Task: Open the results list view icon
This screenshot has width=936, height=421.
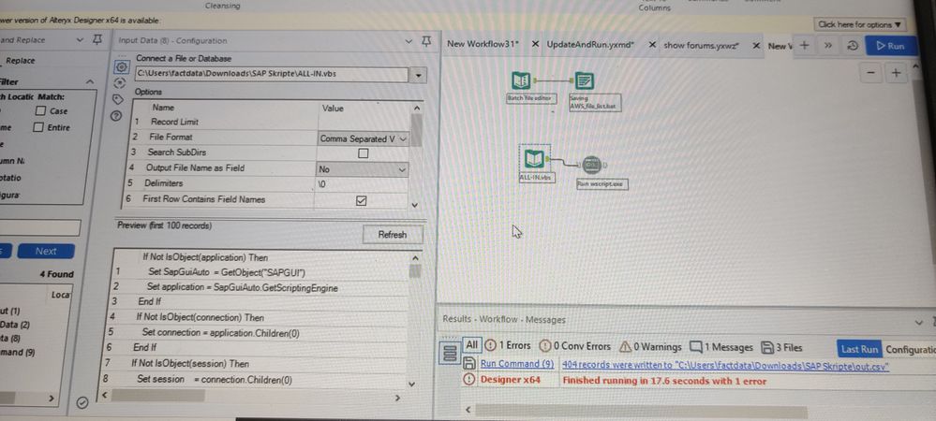Action: click(451, 355)
